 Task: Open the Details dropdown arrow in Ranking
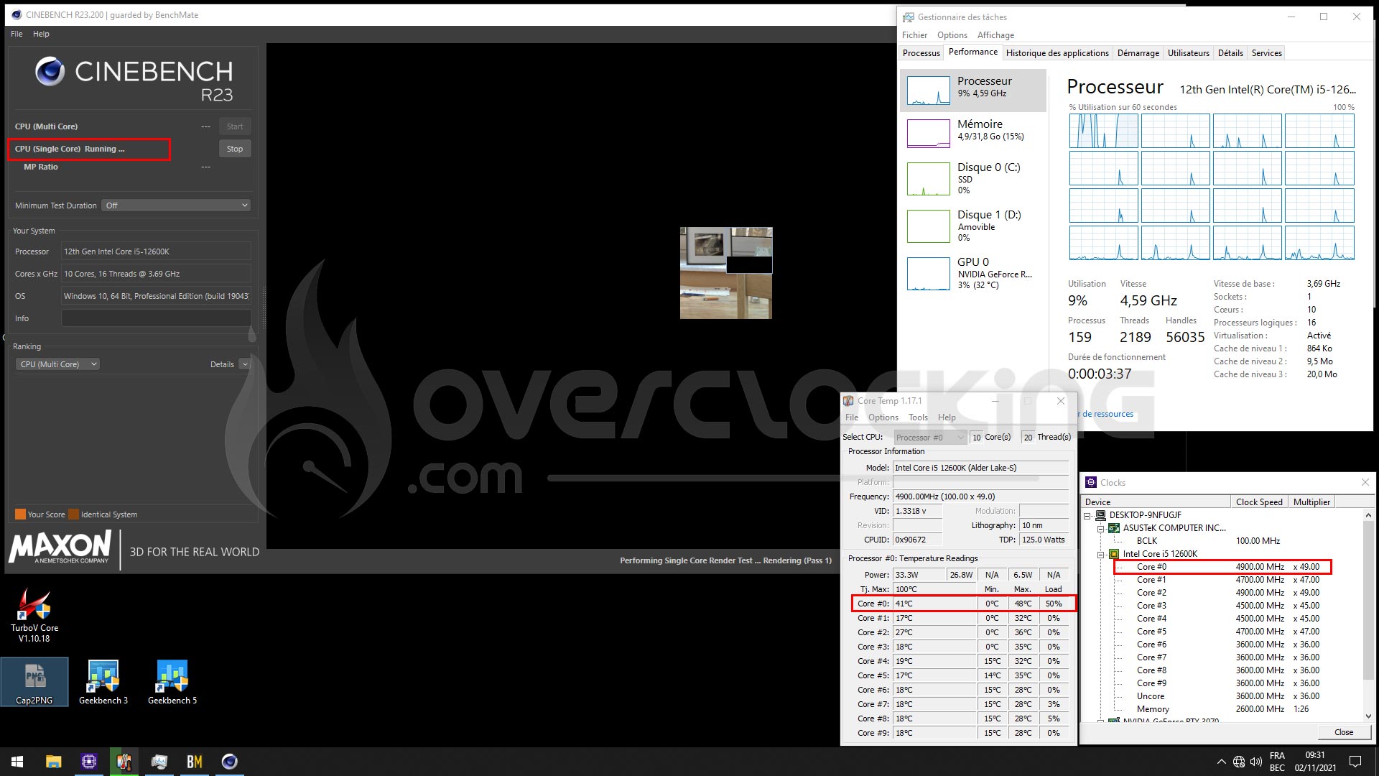244,364
